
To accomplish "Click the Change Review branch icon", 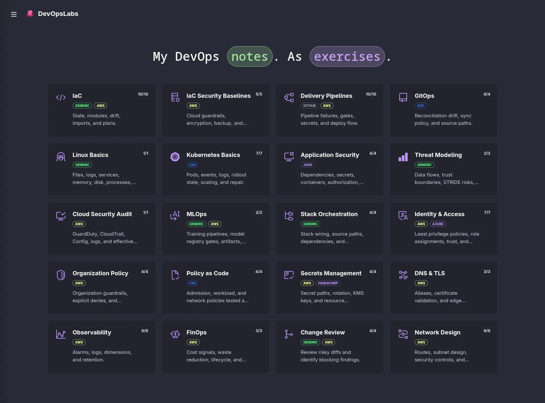I will tap(289, 334).
